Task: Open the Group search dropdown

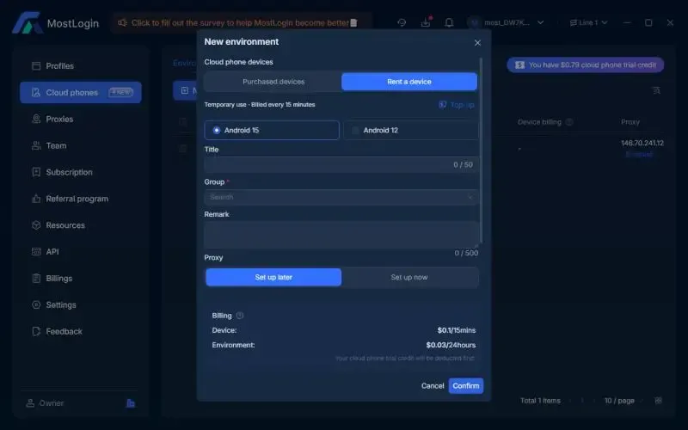Action: tap(341, 197)
